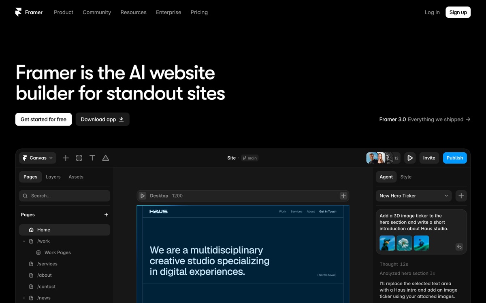The image size is (486, 303).
Task: Open the first attached image thumbnail
Action: [387, 243]
